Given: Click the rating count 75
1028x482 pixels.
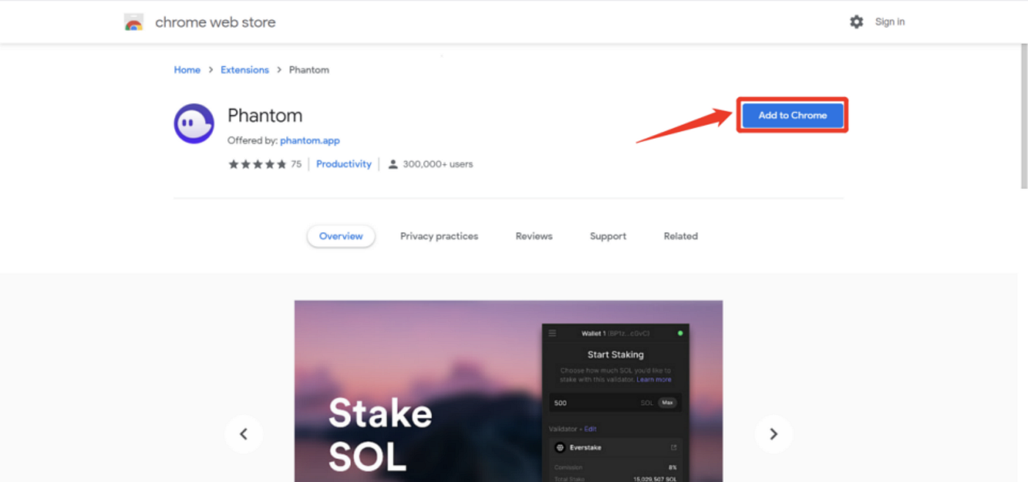Looking at the screenshot, I should click(296, 164).
